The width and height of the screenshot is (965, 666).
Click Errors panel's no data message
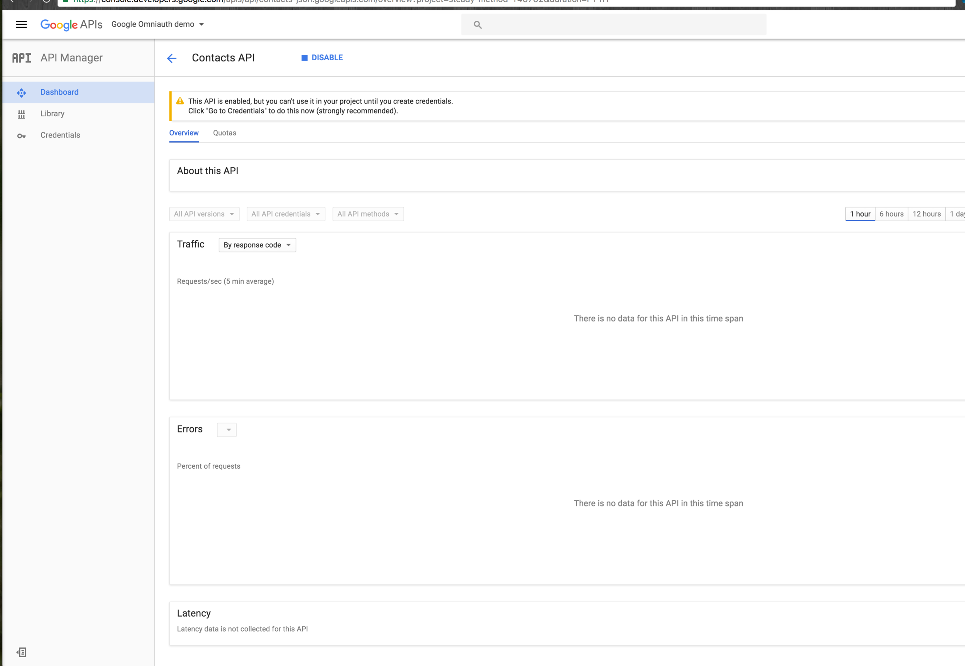tap(659, 504)
